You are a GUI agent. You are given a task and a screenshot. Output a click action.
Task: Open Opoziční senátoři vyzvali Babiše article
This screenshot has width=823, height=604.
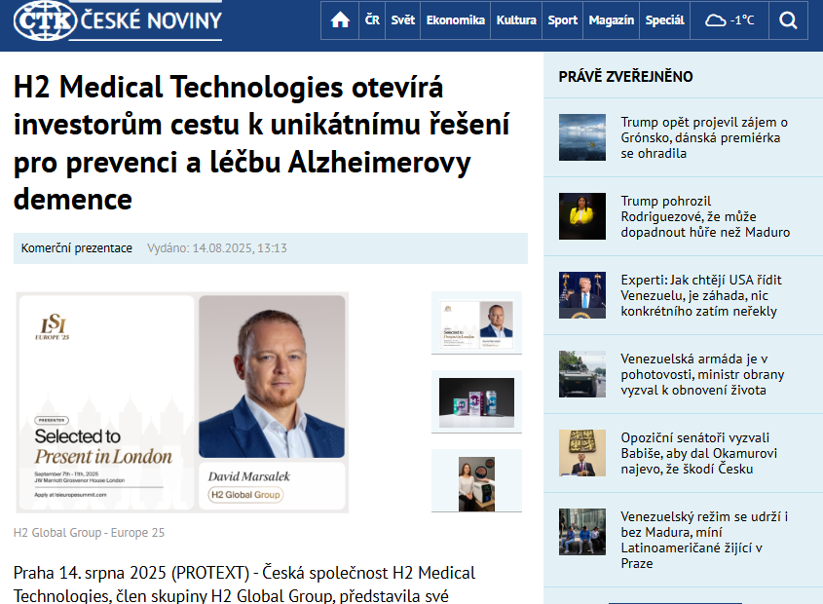click(x=698, y=453)
